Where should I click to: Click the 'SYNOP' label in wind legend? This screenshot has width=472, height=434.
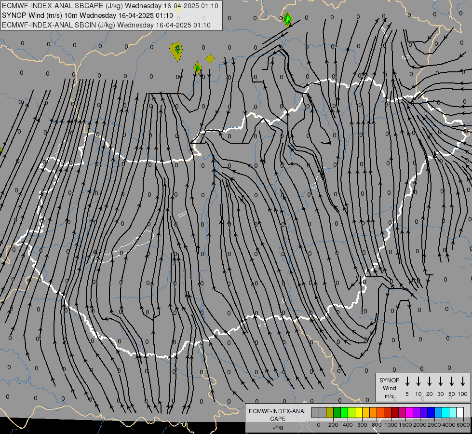click(x=389, y=380)
